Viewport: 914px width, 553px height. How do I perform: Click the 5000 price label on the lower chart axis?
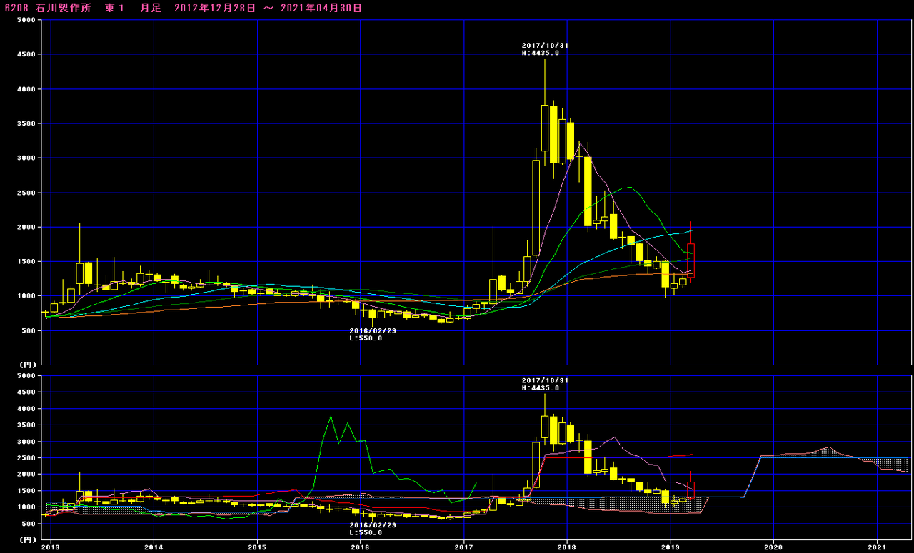click(x=26, y=375)
